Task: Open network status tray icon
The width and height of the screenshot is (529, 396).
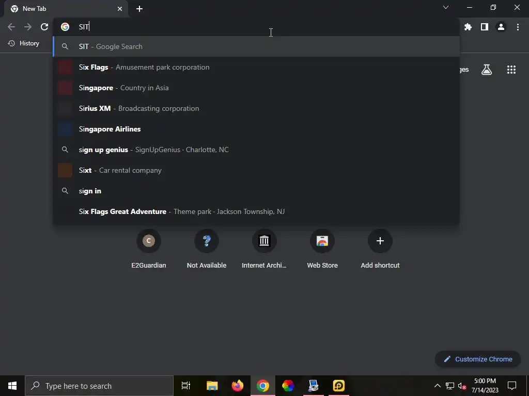Action: (450, 386)
